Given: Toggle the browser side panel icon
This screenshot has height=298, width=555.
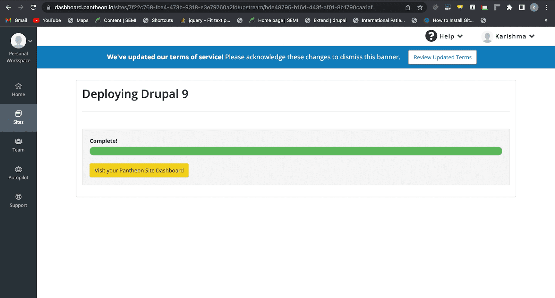Looking at the screenshot, I should pyautogui.click(x=522, y=7).
